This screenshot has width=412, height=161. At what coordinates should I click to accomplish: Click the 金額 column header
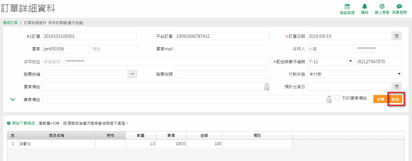204,135
